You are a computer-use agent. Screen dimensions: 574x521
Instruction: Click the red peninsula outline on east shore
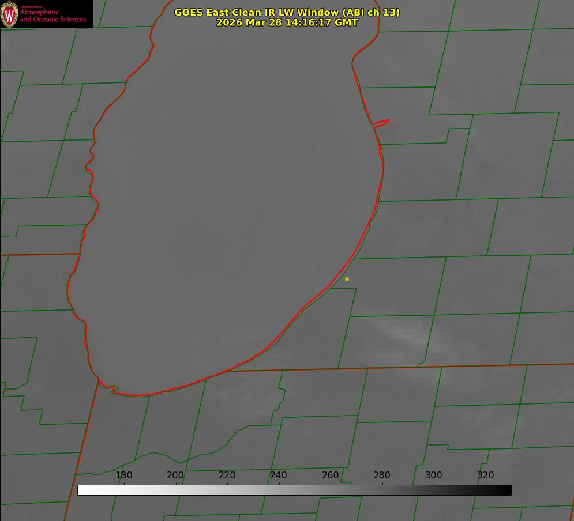382,122
